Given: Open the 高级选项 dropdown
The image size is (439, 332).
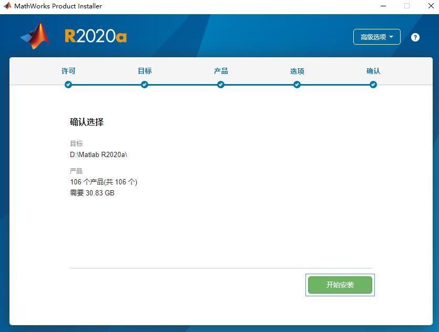Looking at the screenshot, I should pos(377,37).
